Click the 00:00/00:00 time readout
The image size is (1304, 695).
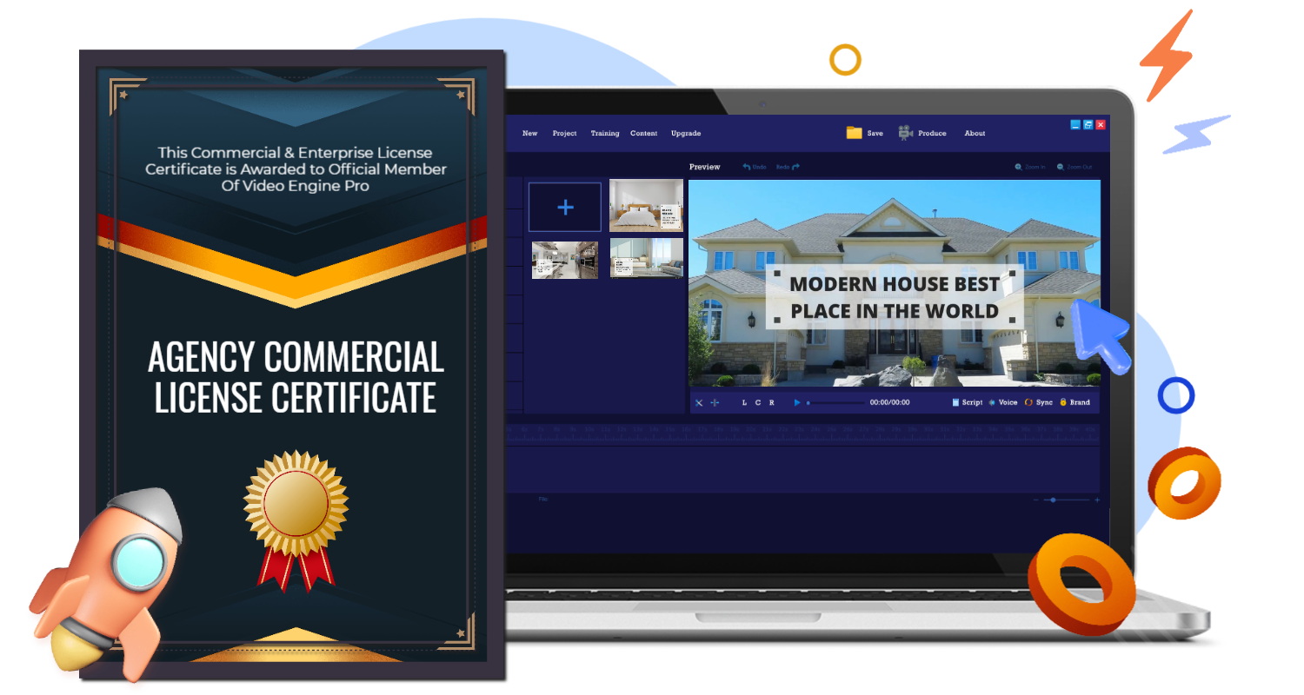[x=889, y=402]
